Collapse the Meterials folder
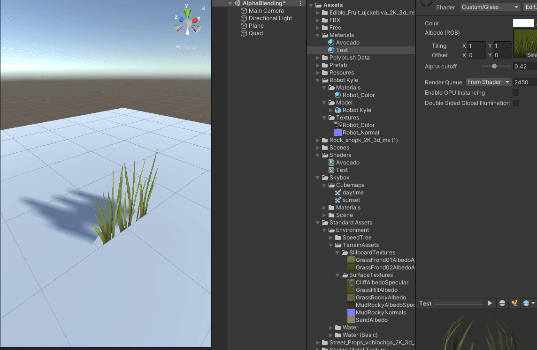 (318, 35)
